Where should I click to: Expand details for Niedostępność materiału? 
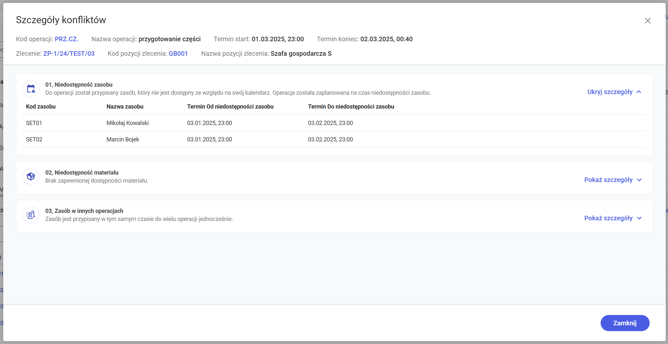tap(613, 180)
